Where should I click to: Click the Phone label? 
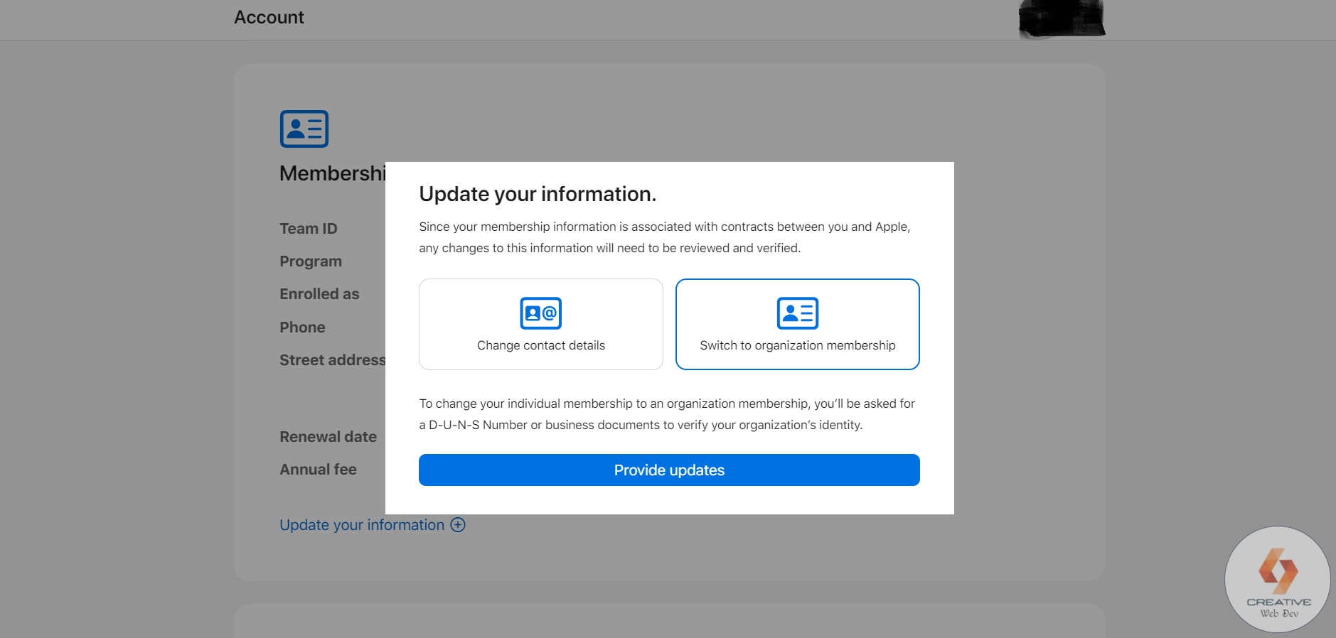302,328
